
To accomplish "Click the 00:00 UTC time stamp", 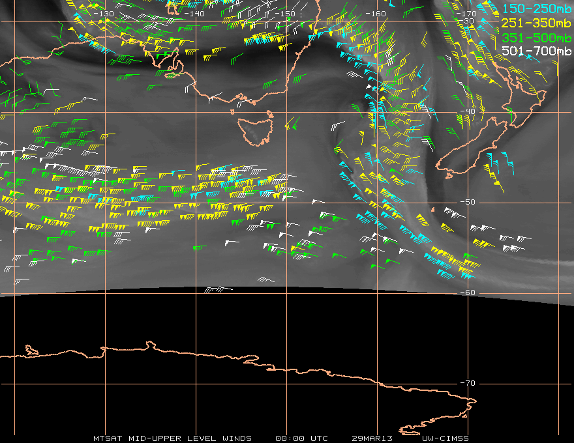I will pyautogui.click(x=301, y=438).
